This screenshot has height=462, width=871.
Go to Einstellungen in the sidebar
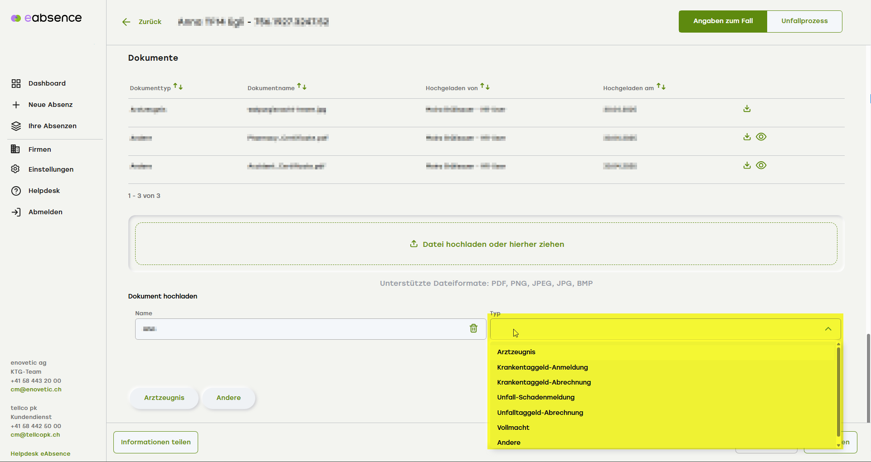click(51, 169)
